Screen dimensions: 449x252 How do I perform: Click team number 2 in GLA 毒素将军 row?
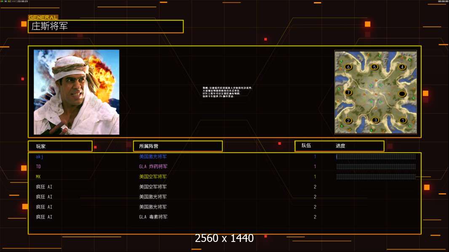coord(315,217)
